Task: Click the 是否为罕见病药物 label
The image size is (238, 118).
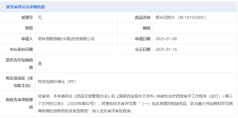Action: click(19, 64)
